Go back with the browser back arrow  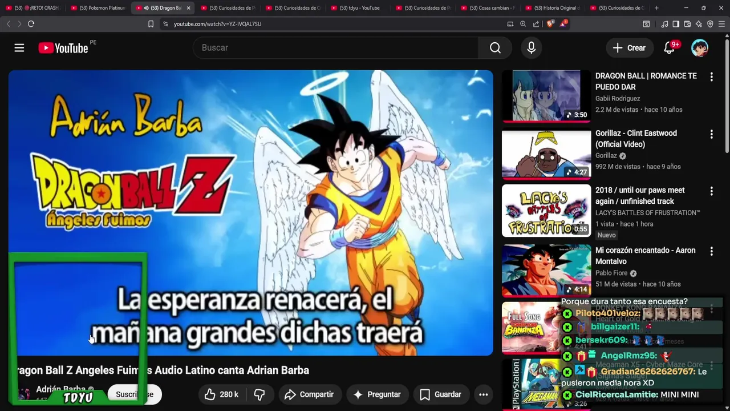8,24
